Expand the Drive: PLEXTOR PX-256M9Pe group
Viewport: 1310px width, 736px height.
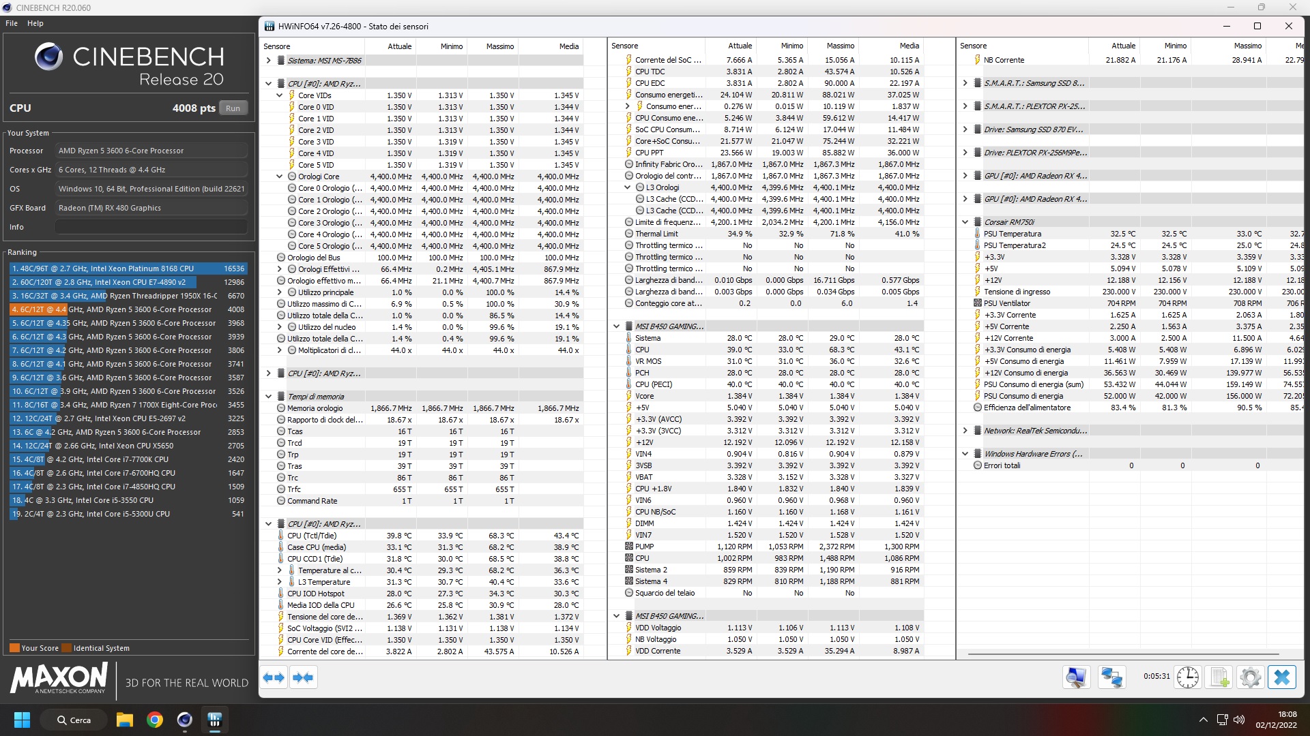965,153
